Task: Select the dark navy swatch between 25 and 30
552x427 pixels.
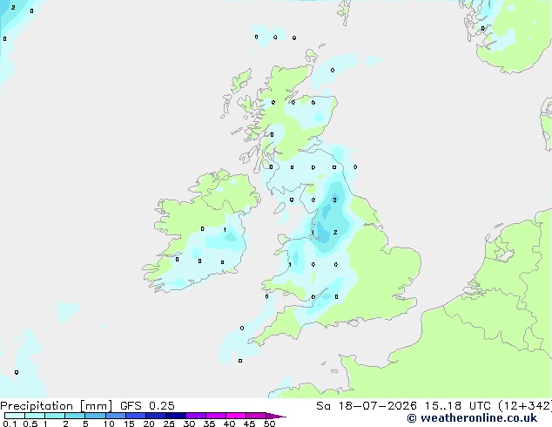Action: pos(176,416)
